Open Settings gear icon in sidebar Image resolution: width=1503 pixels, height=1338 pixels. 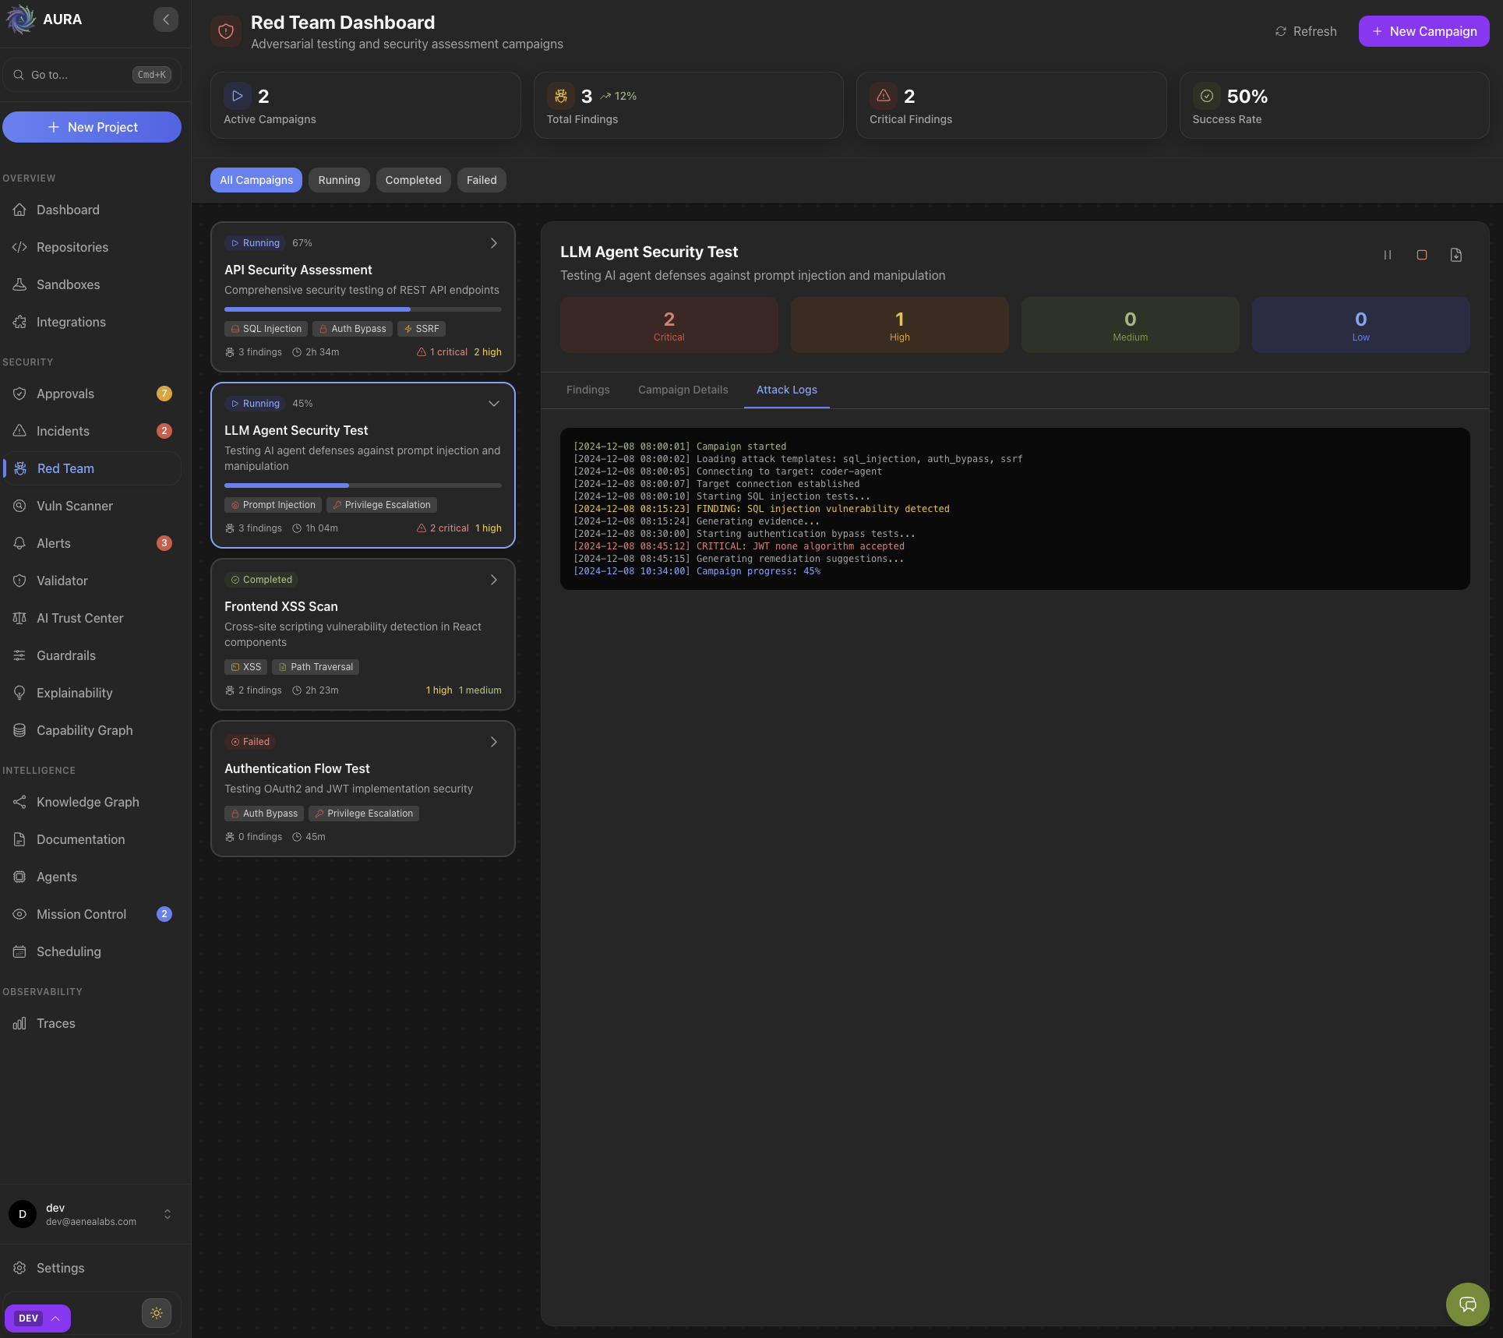[19, 1268]
